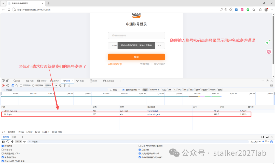
Task: Open the saved password key icon
Action: coord(221,10)
